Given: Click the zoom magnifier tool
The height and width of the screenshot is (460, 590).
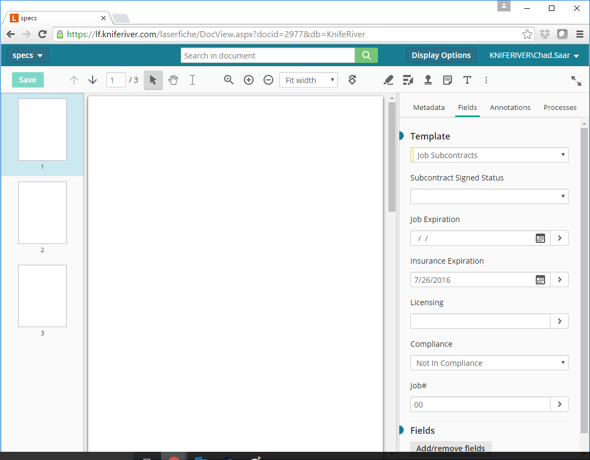Looking at the screenshot, I should pyautogui.click(x=229, y=80).
